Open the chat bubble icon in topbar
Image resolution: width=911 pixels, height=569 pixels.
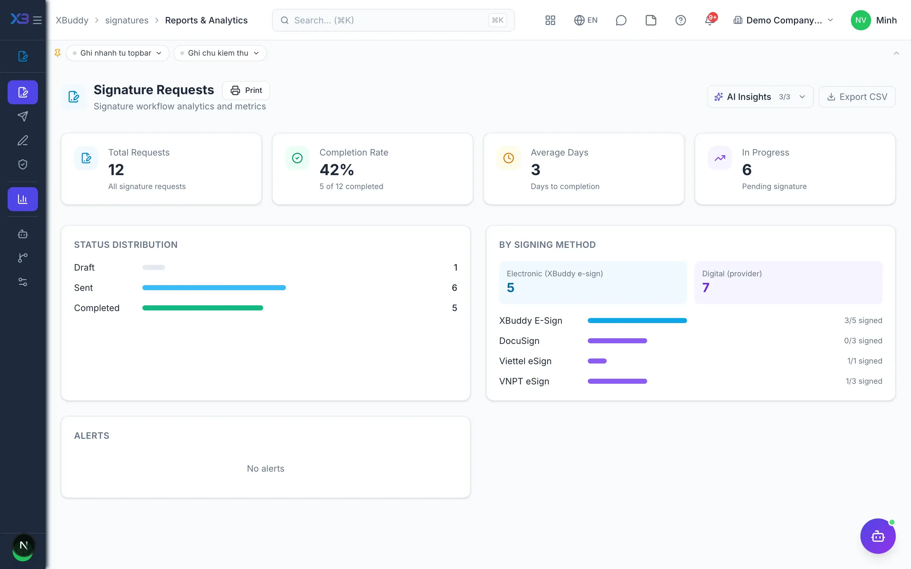coord(621,20)
